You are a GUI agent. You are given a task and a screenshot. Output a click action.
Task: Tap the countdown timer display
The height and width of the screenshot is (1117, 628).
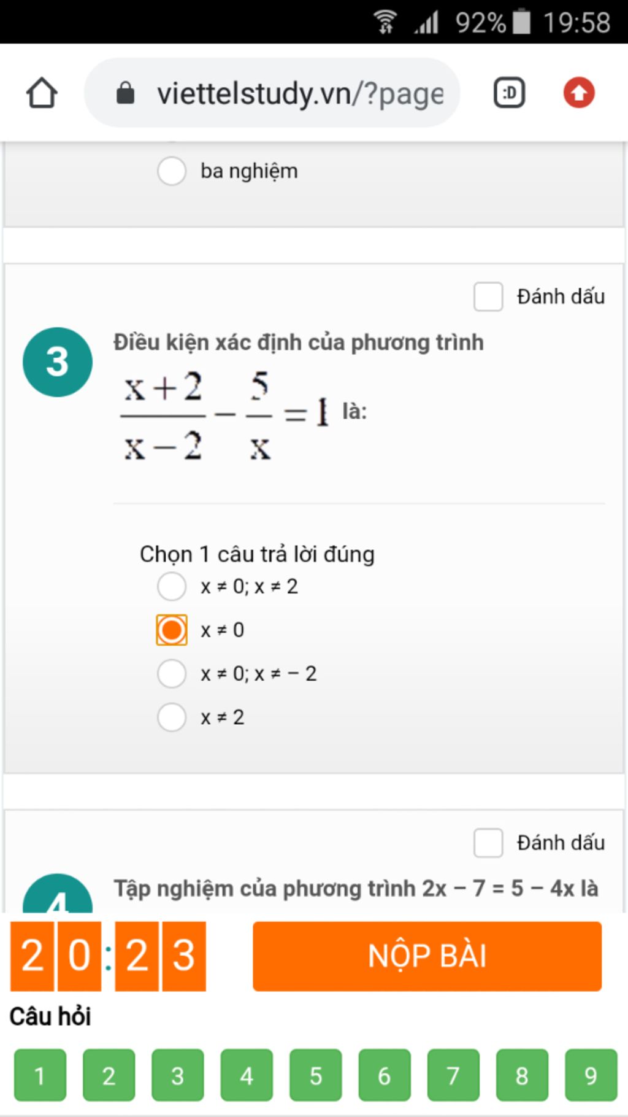pyautogui.click(x=108, y=956)
